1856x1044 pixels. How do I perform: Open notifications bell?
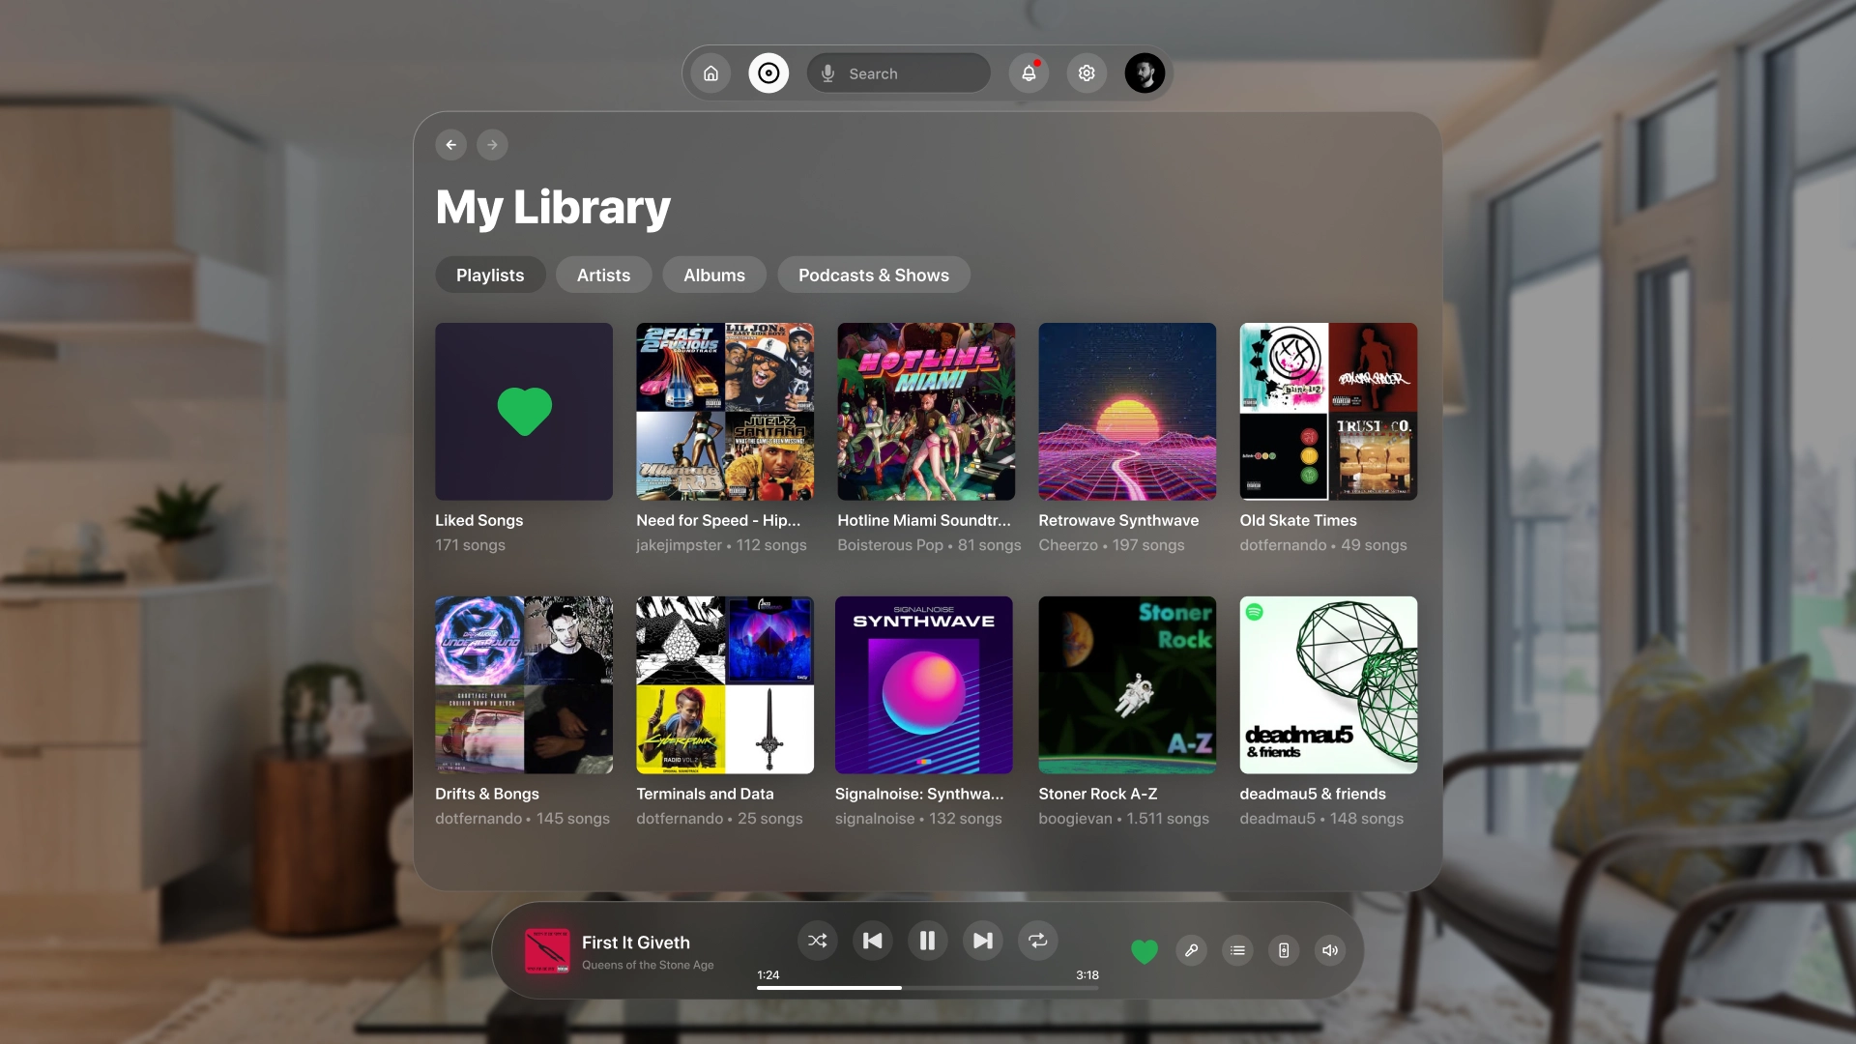click(x=1029, y=73)
